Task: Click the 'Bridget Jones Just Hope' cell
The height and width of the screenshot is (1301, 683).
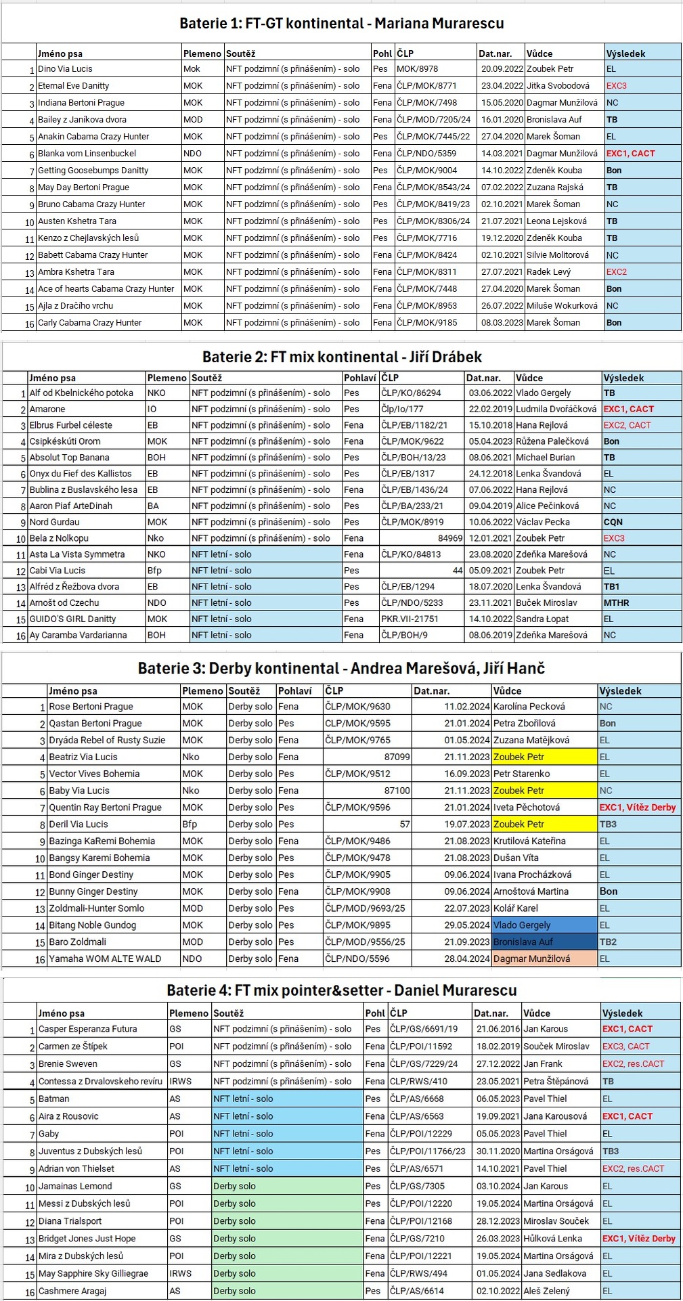Action: click(102, 1239)
